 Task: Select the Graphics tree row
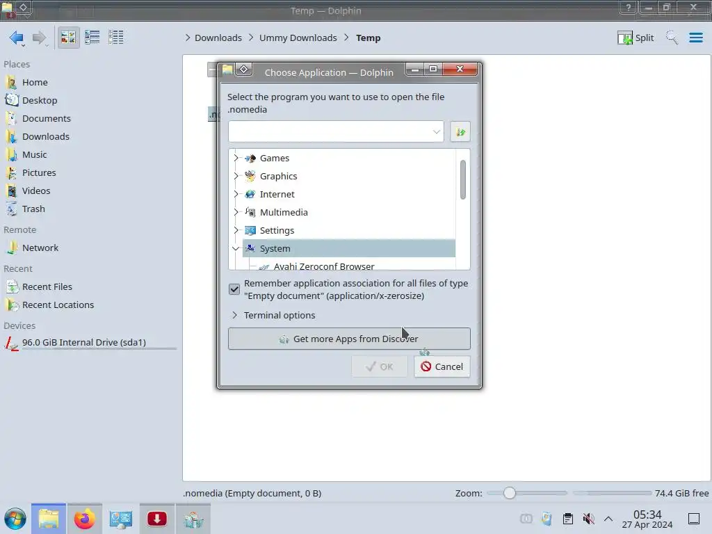(349, 176)
